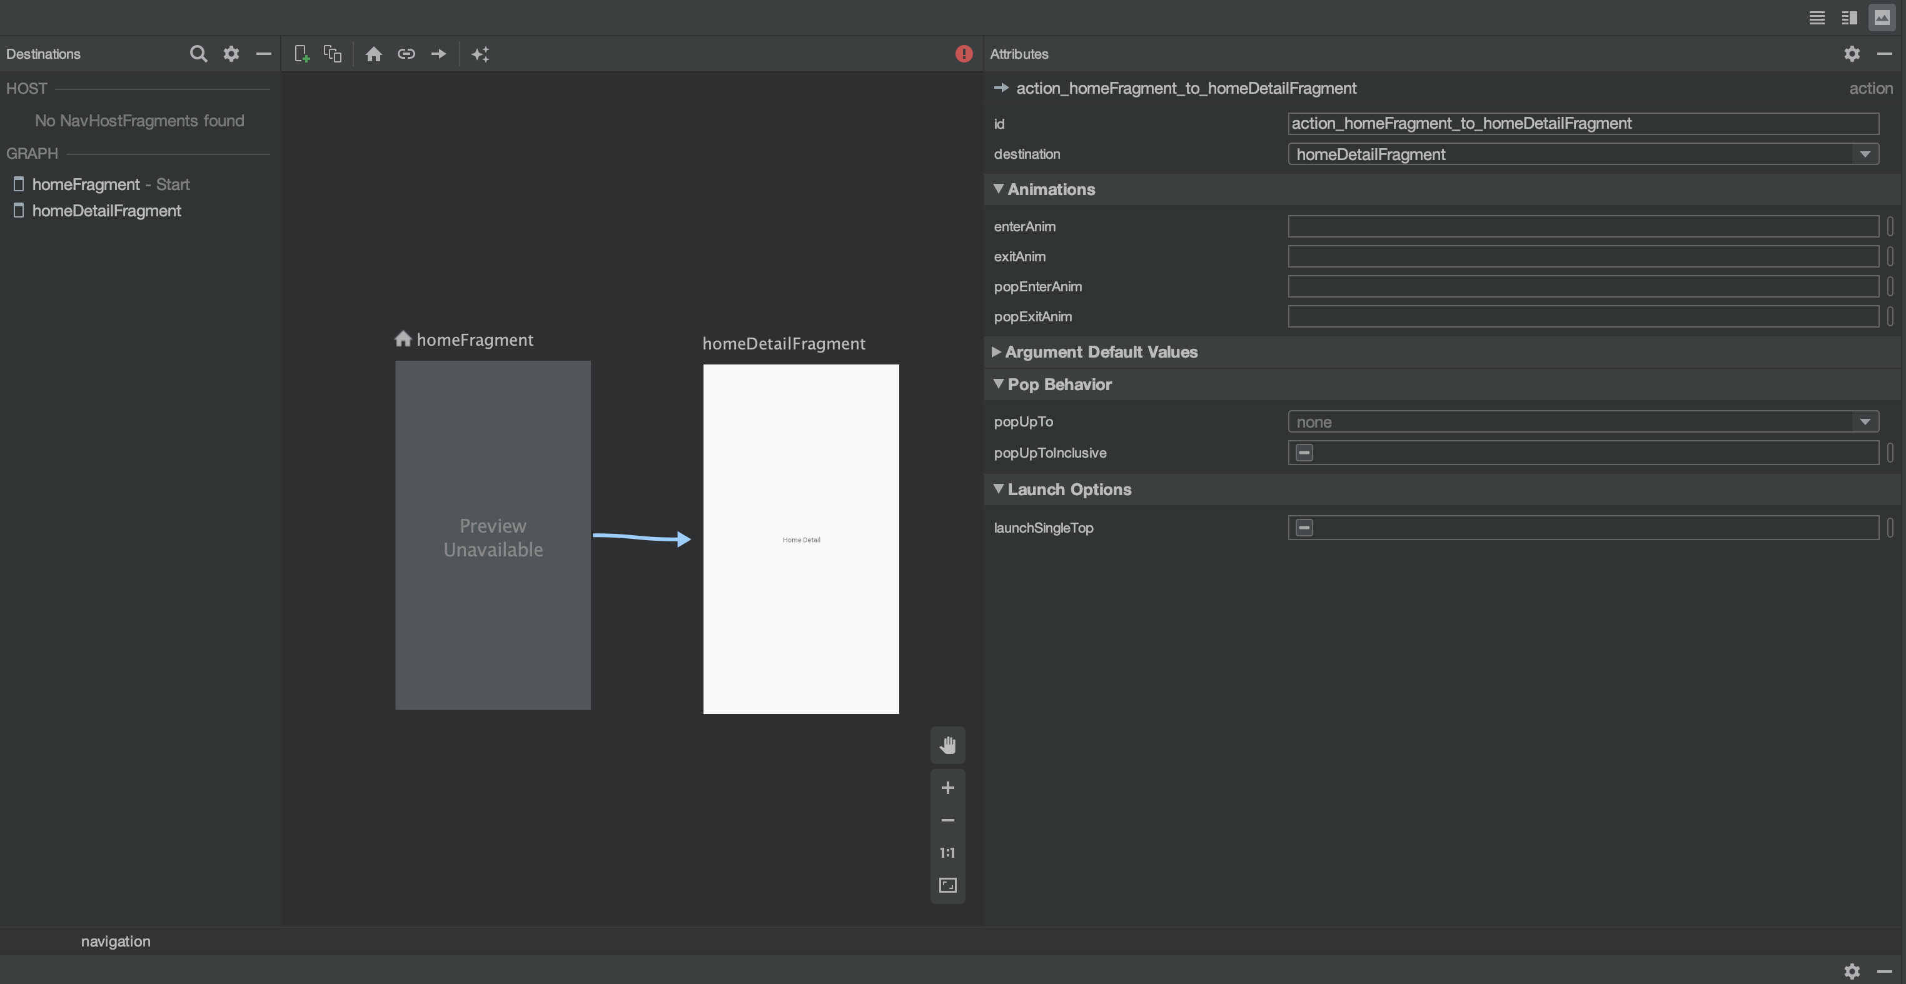Viewport: 1906px width, 984px height.
Task: Click Assign Start Destination home icon
Action: click(374, 54)
